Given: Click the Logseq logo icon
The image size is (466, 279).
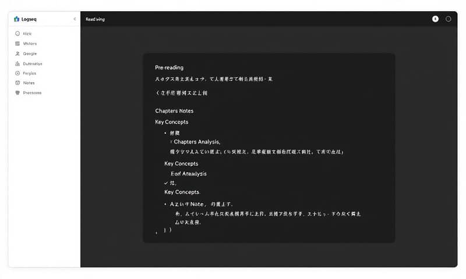Looking at the screenshot, I should (x=16, y=19).
